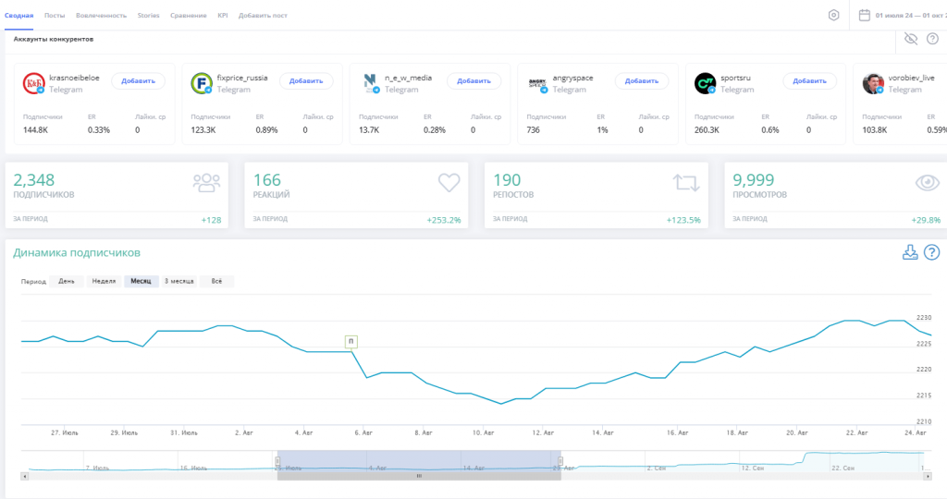This screenshot has height=499, width=947.
Task: Click the help question mark in competitors panel
Action: pyautogui.click(x=932, y=39)
